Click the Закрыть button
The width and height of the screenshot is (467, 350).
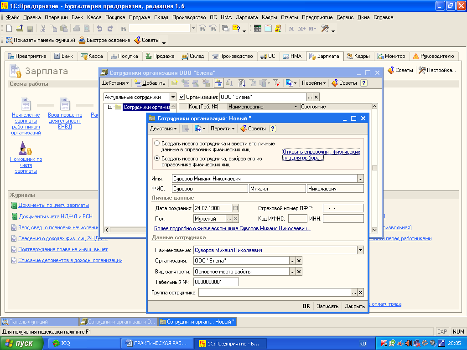(x=355, y=306)
